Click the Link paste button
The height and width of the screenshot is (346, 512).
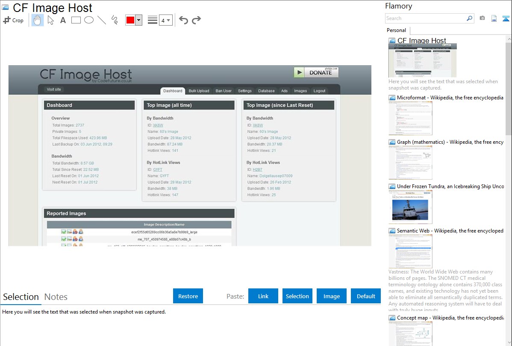pyautogui.click(x=263, y=296)
